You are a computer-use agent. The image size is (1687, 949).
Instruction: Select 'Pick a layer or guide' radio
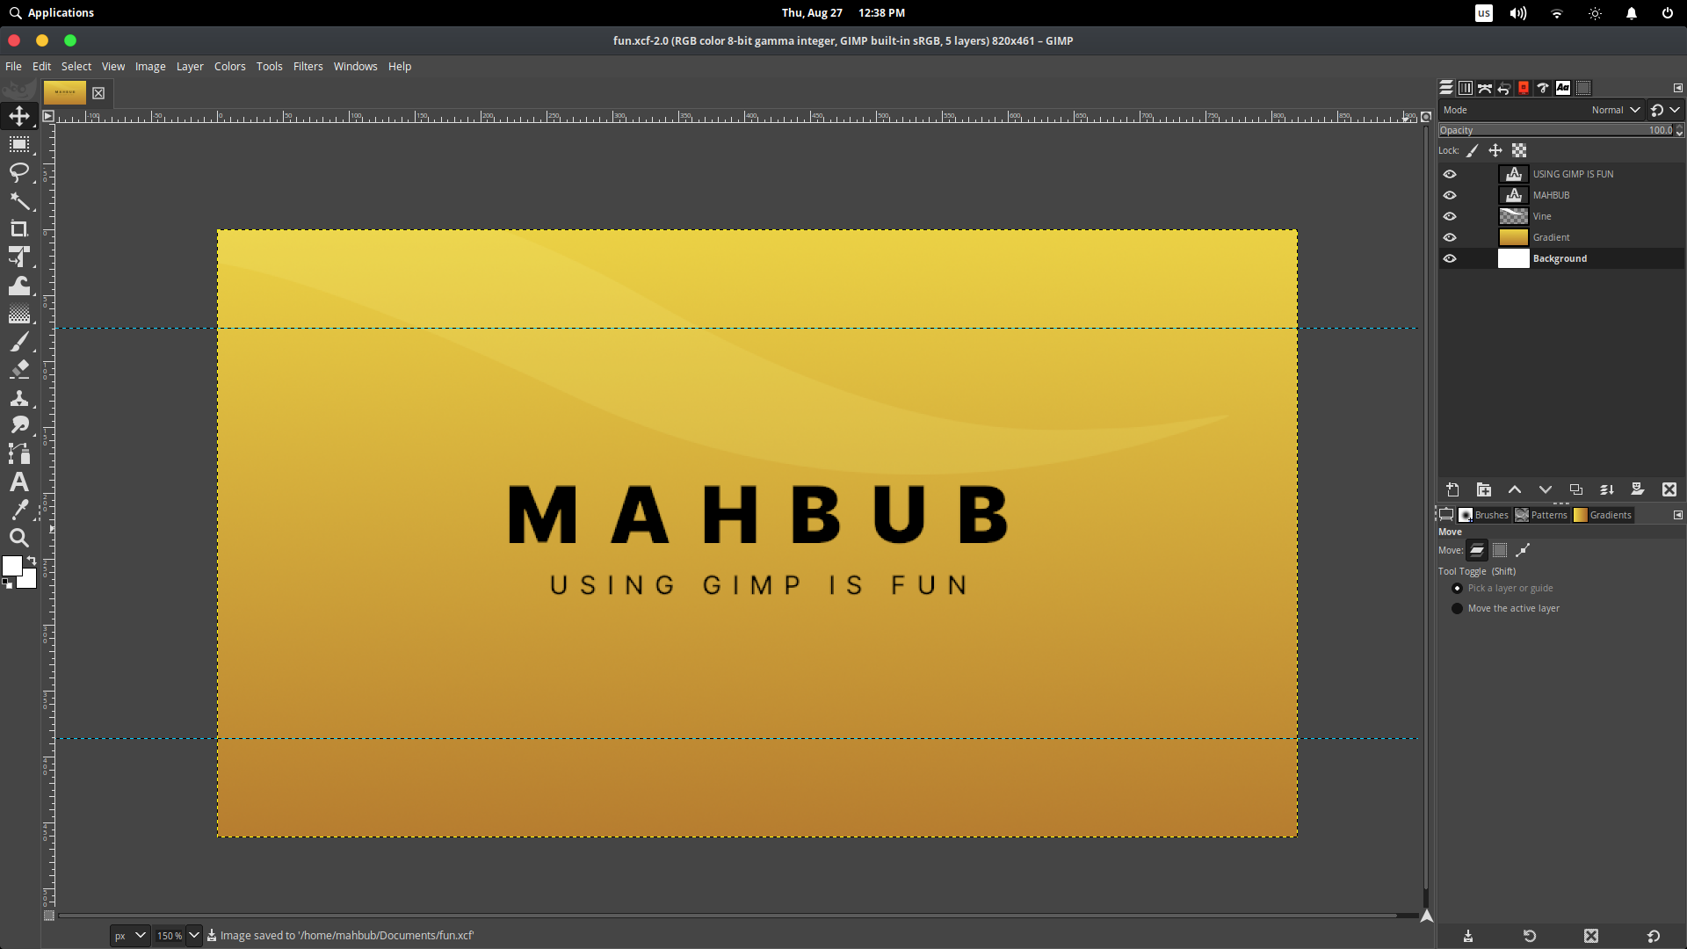pyautogui.click(x=1457, y=588)
